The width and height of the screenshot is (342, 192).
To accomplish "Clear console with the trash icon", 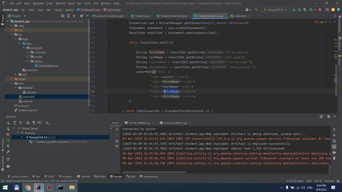I will point(334,158).
